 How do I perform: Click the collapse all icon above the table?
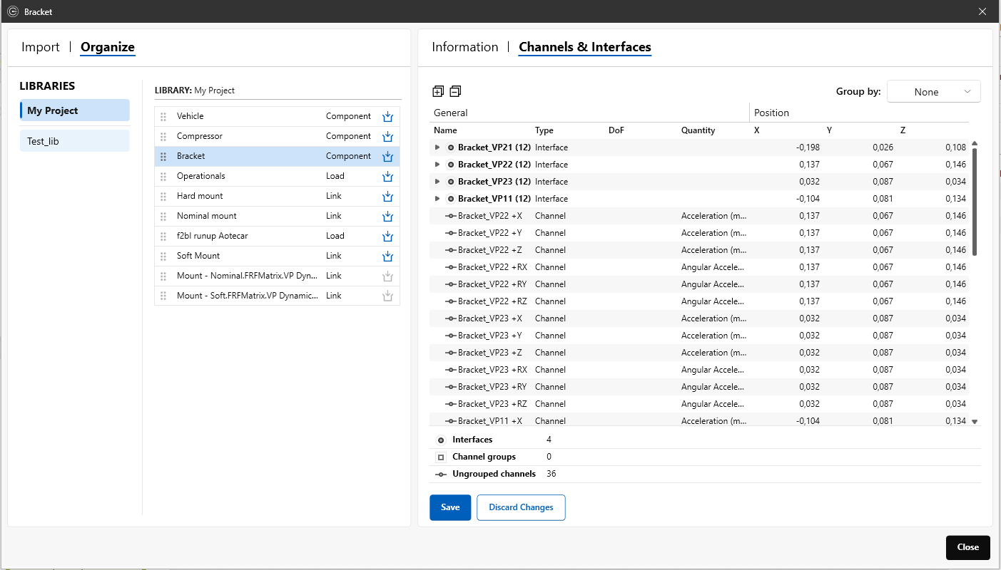click(x=455, y=91)
